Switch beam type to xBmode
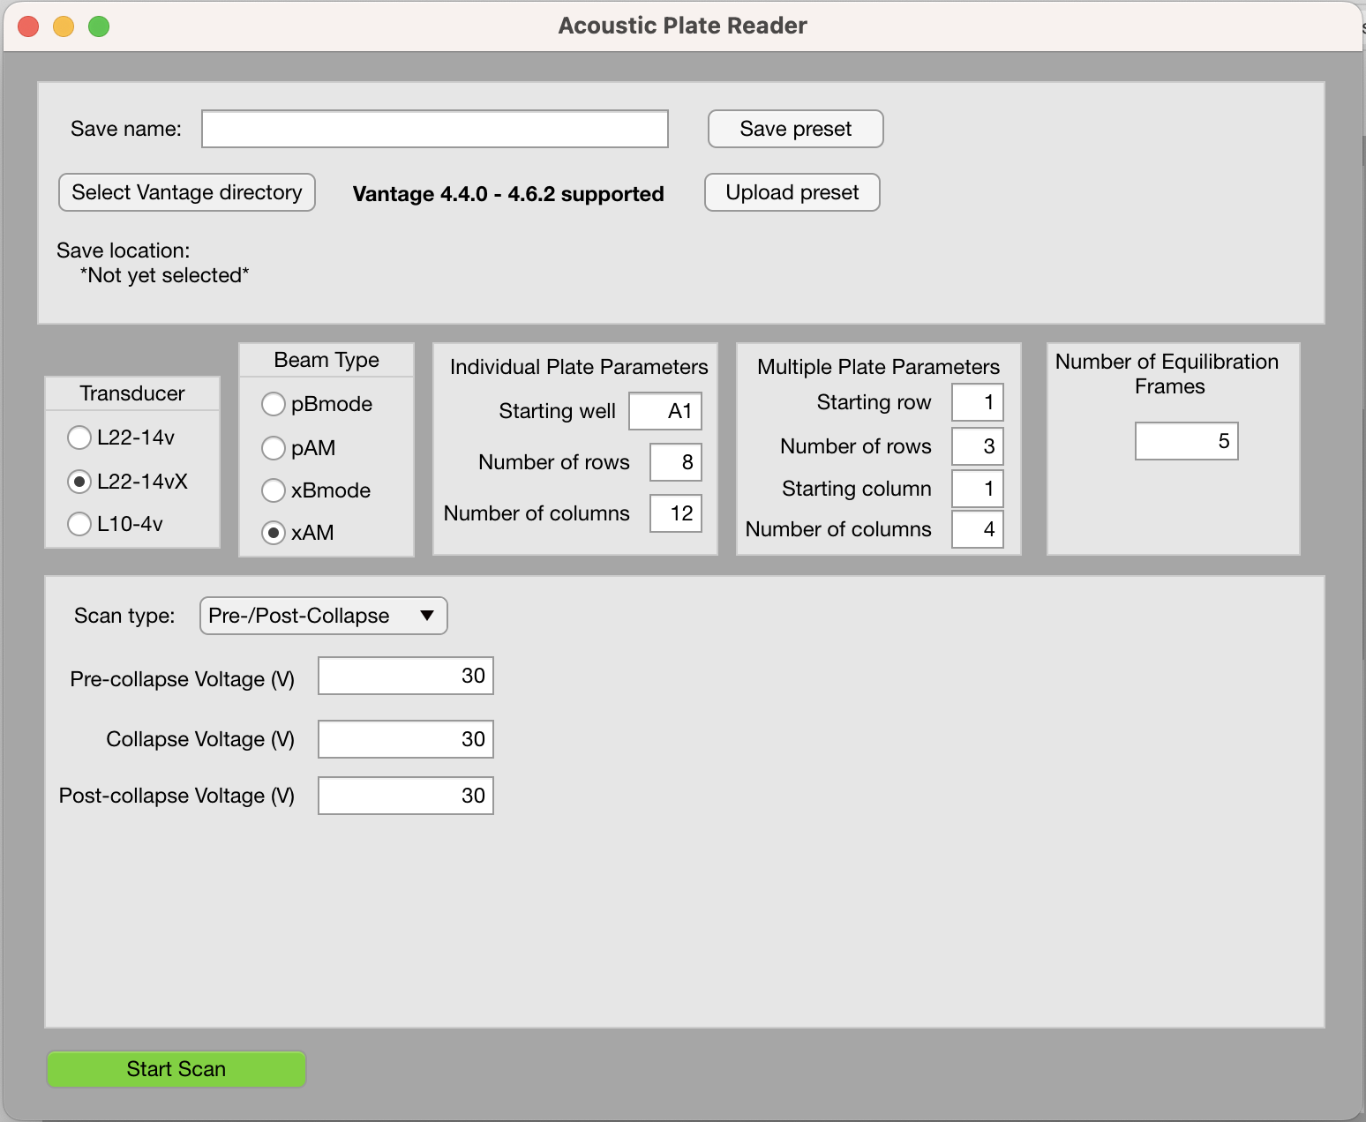The height and width of the screenshot is (1122, 1366). tap(274, 490)
